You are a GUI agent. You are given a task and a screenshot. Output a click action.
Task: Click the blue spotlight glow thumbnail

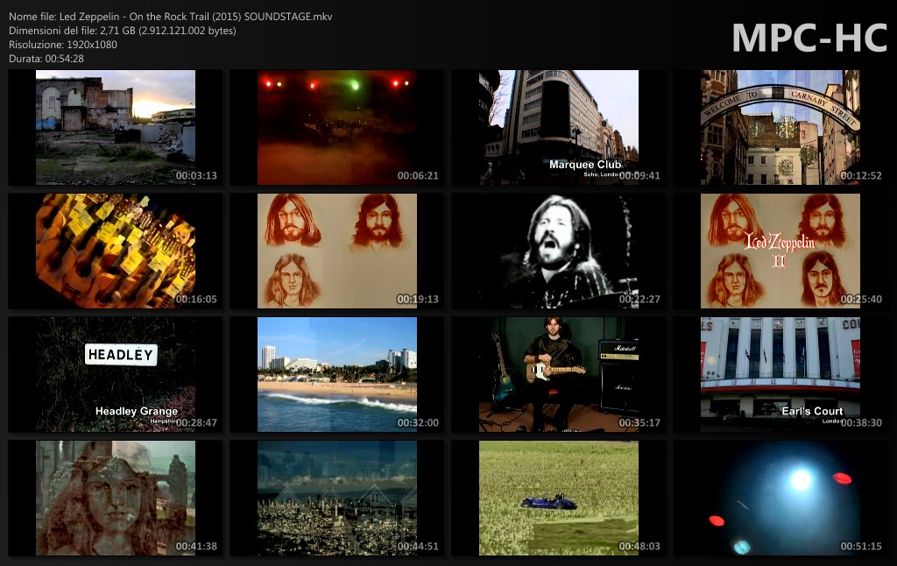coord(780,498)
